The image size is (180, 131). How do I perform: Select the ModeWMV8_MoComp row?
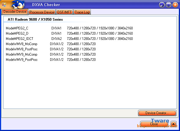tap(51, 44)
